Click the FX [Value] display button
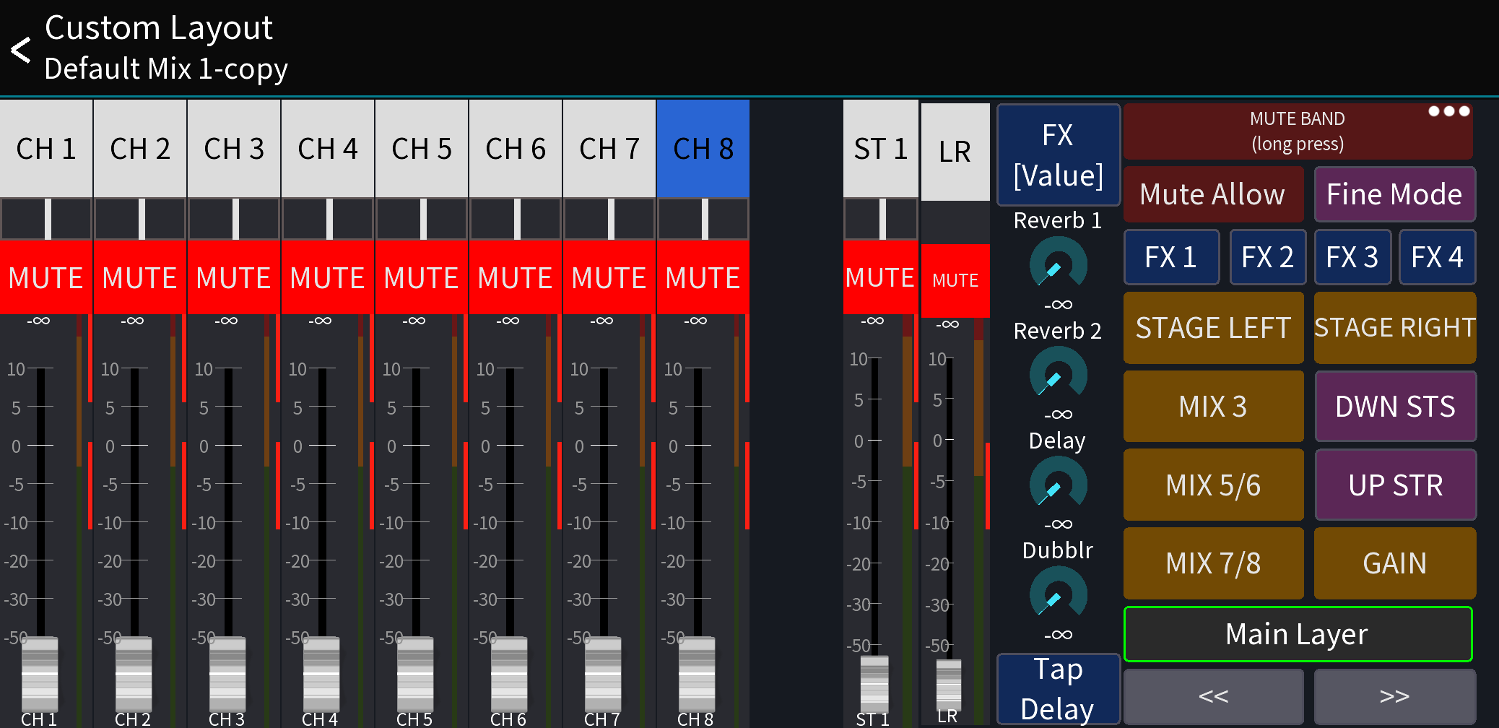The image size is (1499, 728). 1057,155
